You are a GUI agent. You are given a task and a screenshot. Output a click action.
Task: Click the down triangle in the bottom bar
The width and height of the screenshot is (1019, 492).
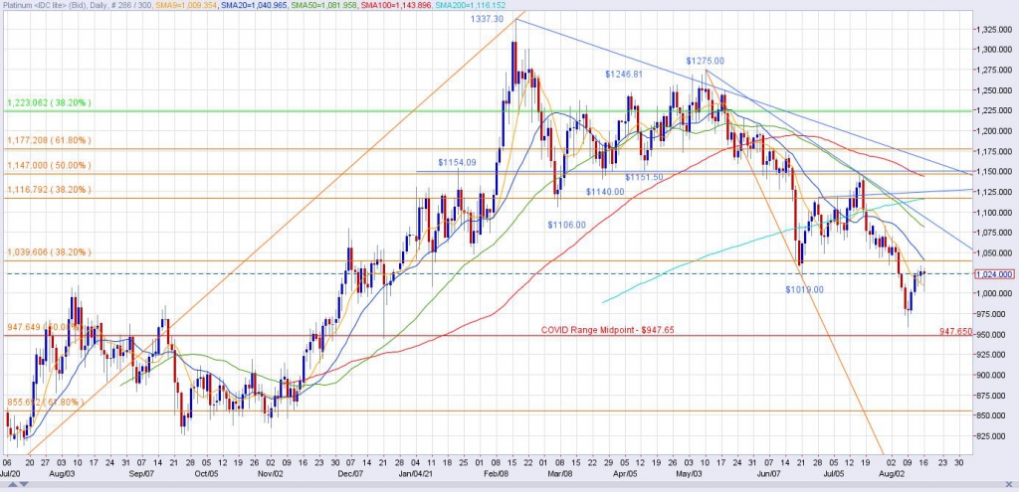(24, 484)
